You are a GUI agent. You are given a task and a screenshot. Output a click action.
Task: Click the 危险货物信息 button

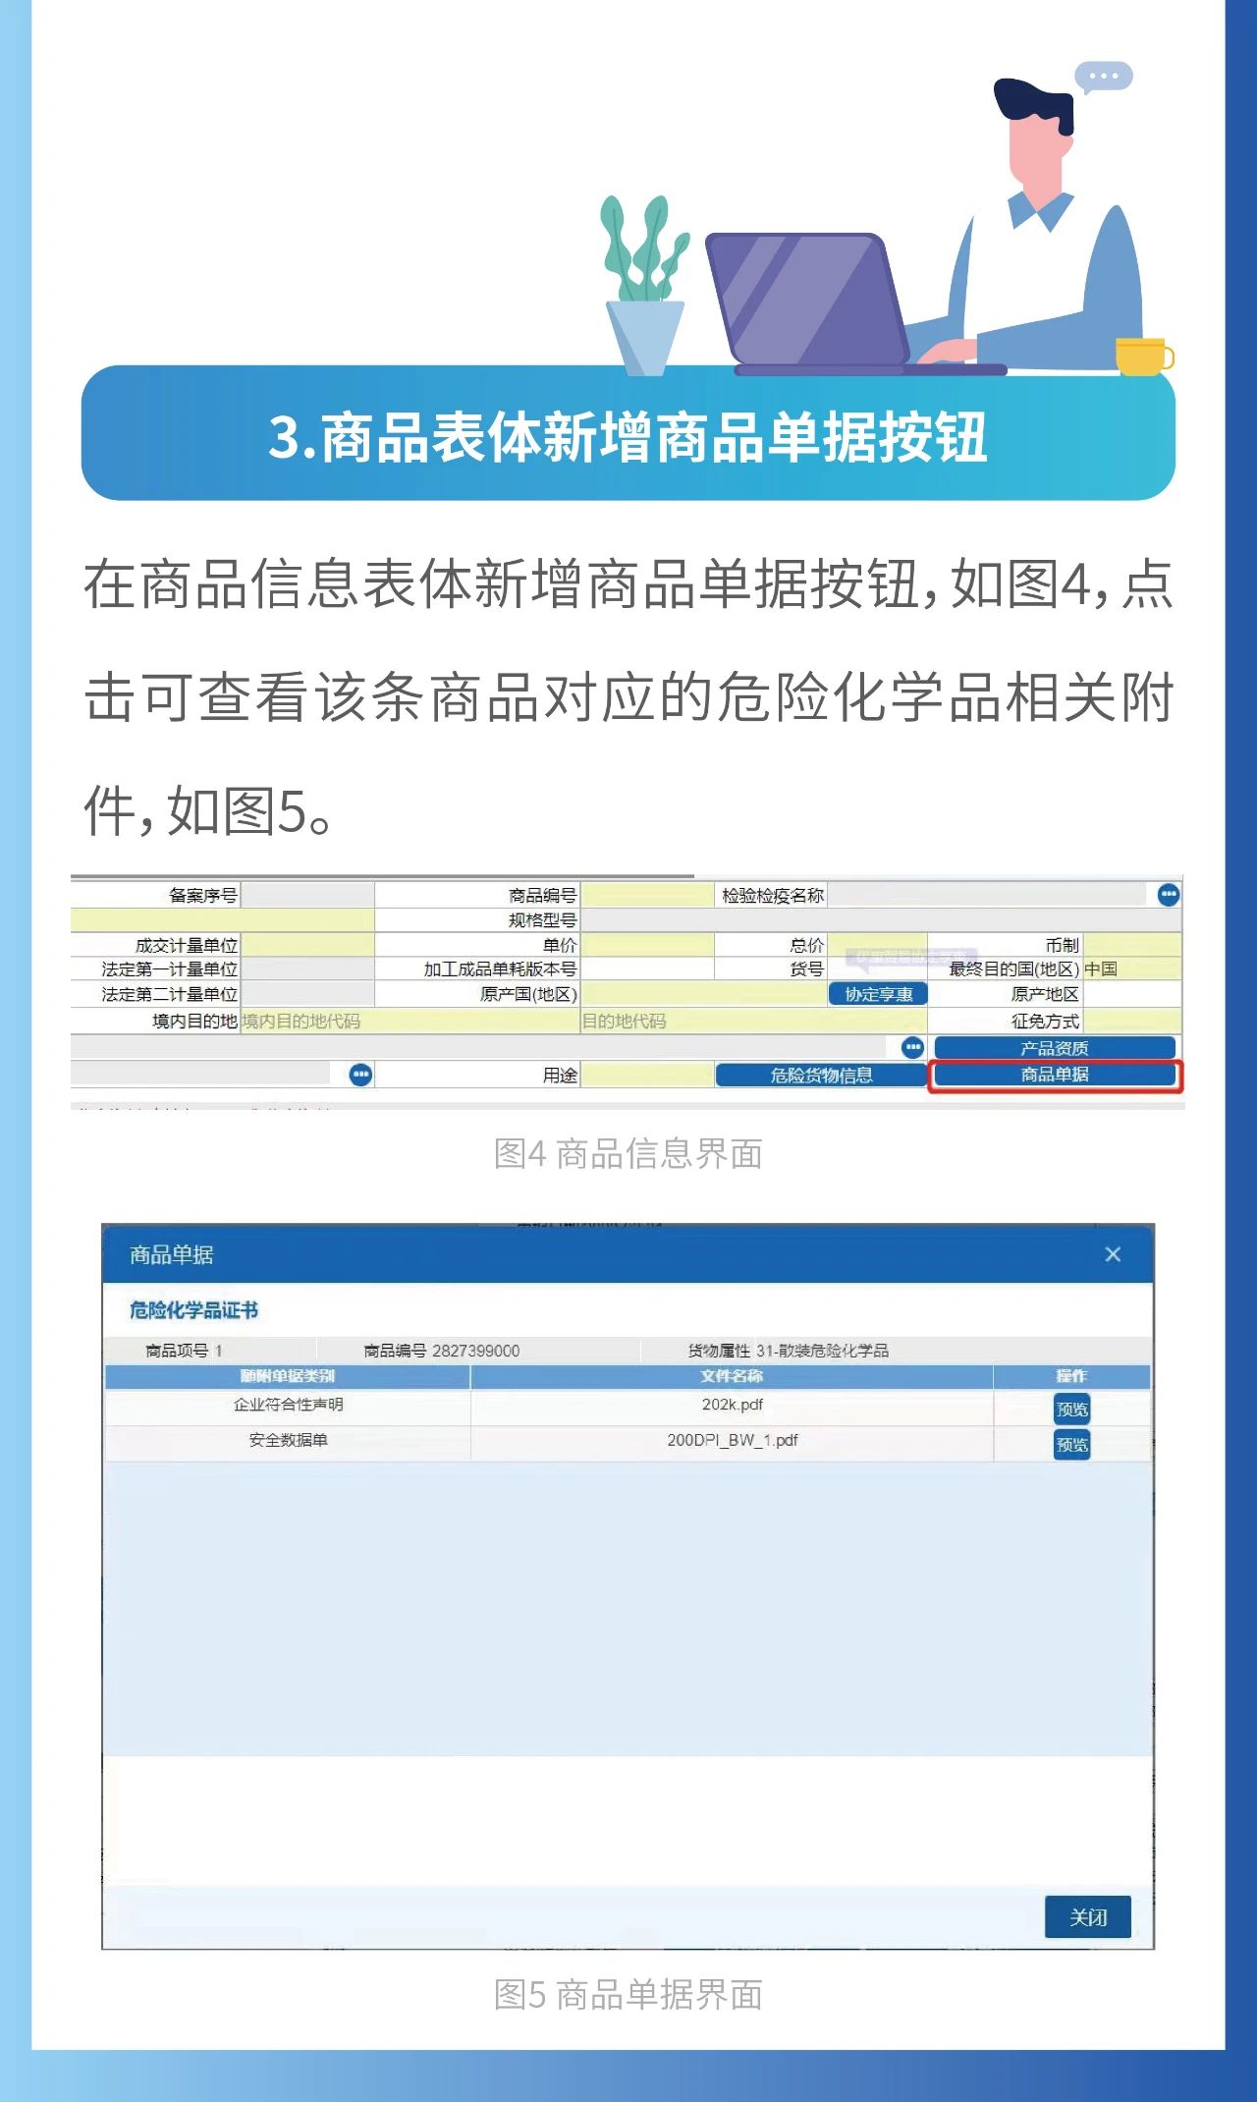pyautogui.click(x=821, y=1076)
